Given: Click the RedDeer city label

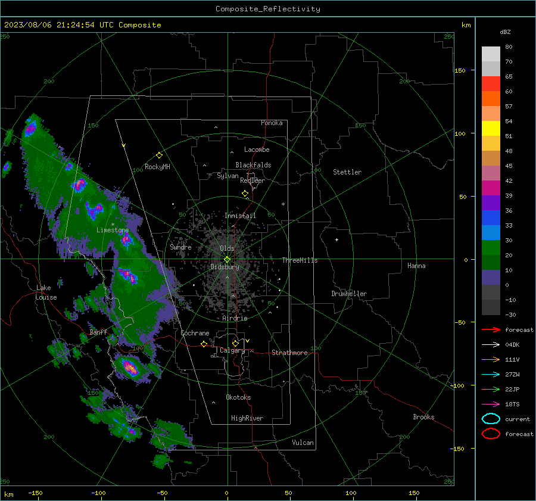Looking at the screenshot, I should [253, 181].
